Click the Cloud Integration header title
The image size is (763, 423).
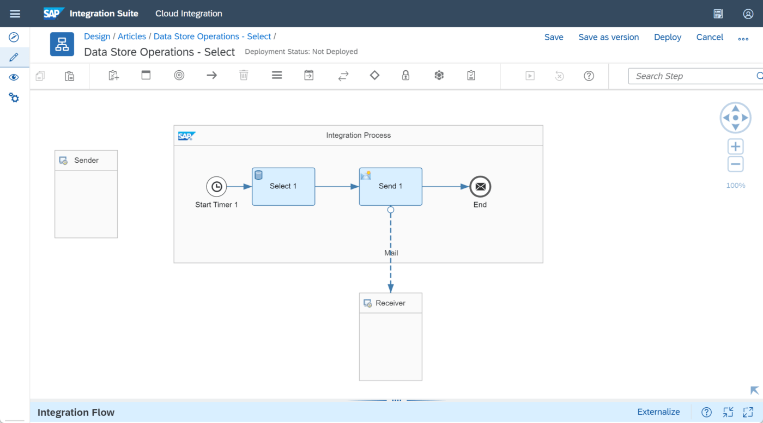189,14
